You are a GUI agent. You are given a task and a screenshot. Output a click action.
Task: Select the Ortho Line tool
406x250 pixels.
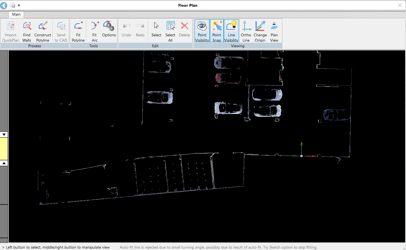(x=246, y=31)
